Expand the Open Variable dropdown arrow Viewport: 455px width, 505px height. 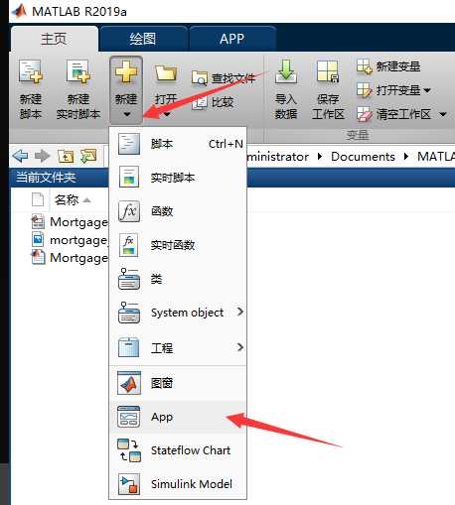point(427,90)
